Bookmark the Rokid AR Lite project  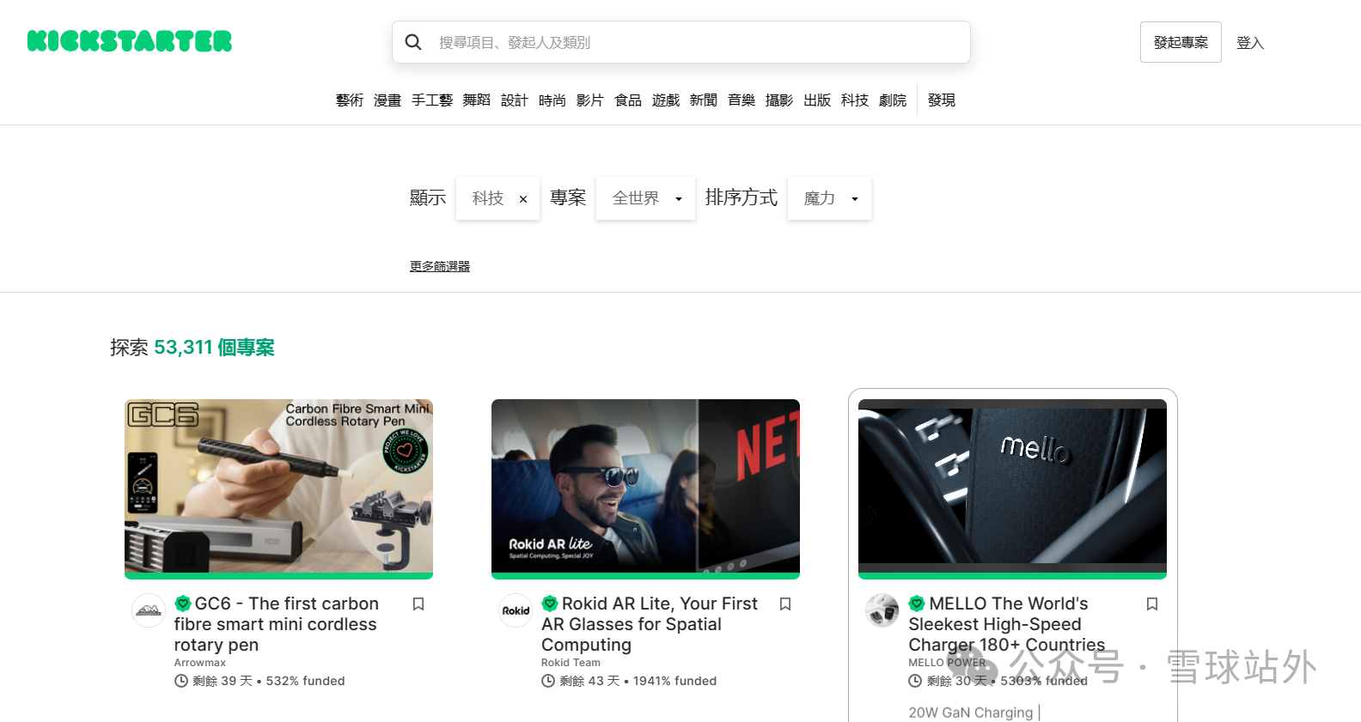(785, 604)
